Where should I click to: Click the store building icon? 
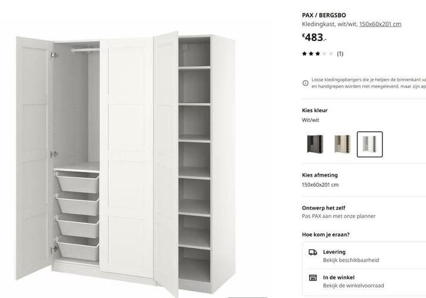pyautogui.click(x=313, y=277)
